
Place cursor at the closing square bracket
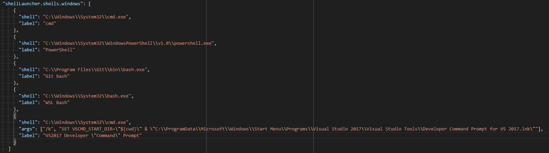click(x=9, y=148)
